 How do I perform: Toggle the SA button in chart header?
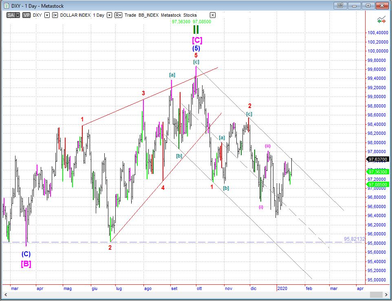coord(11,15)
